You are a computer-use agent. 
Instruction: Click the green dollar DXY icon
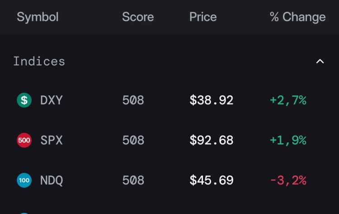24,100
